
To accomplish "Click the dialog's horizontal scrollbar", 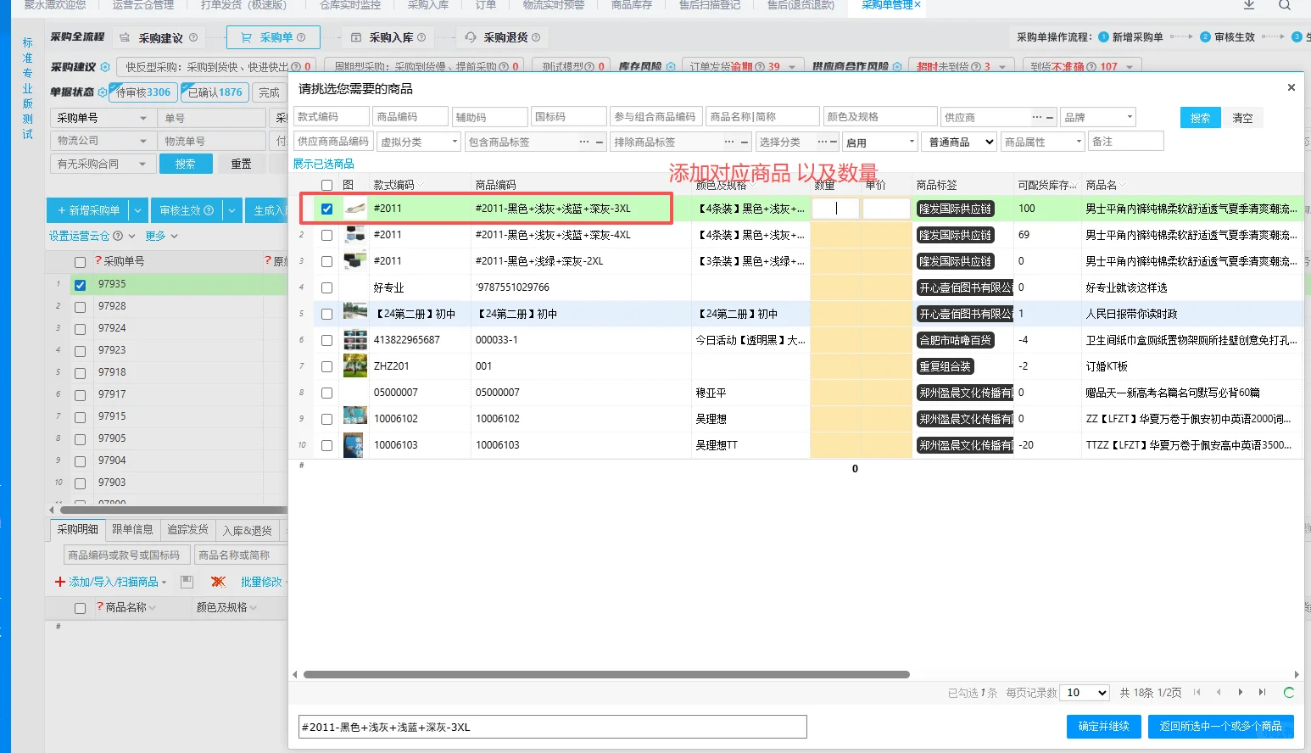I will pyautogui.click(x=606, y=675).
